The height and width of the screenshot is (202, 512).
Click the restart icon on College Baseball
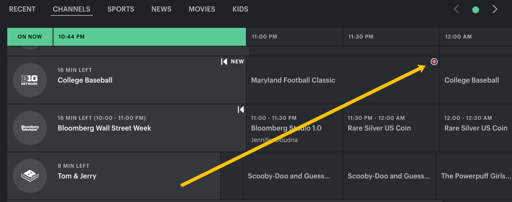[x=224, y=62]
